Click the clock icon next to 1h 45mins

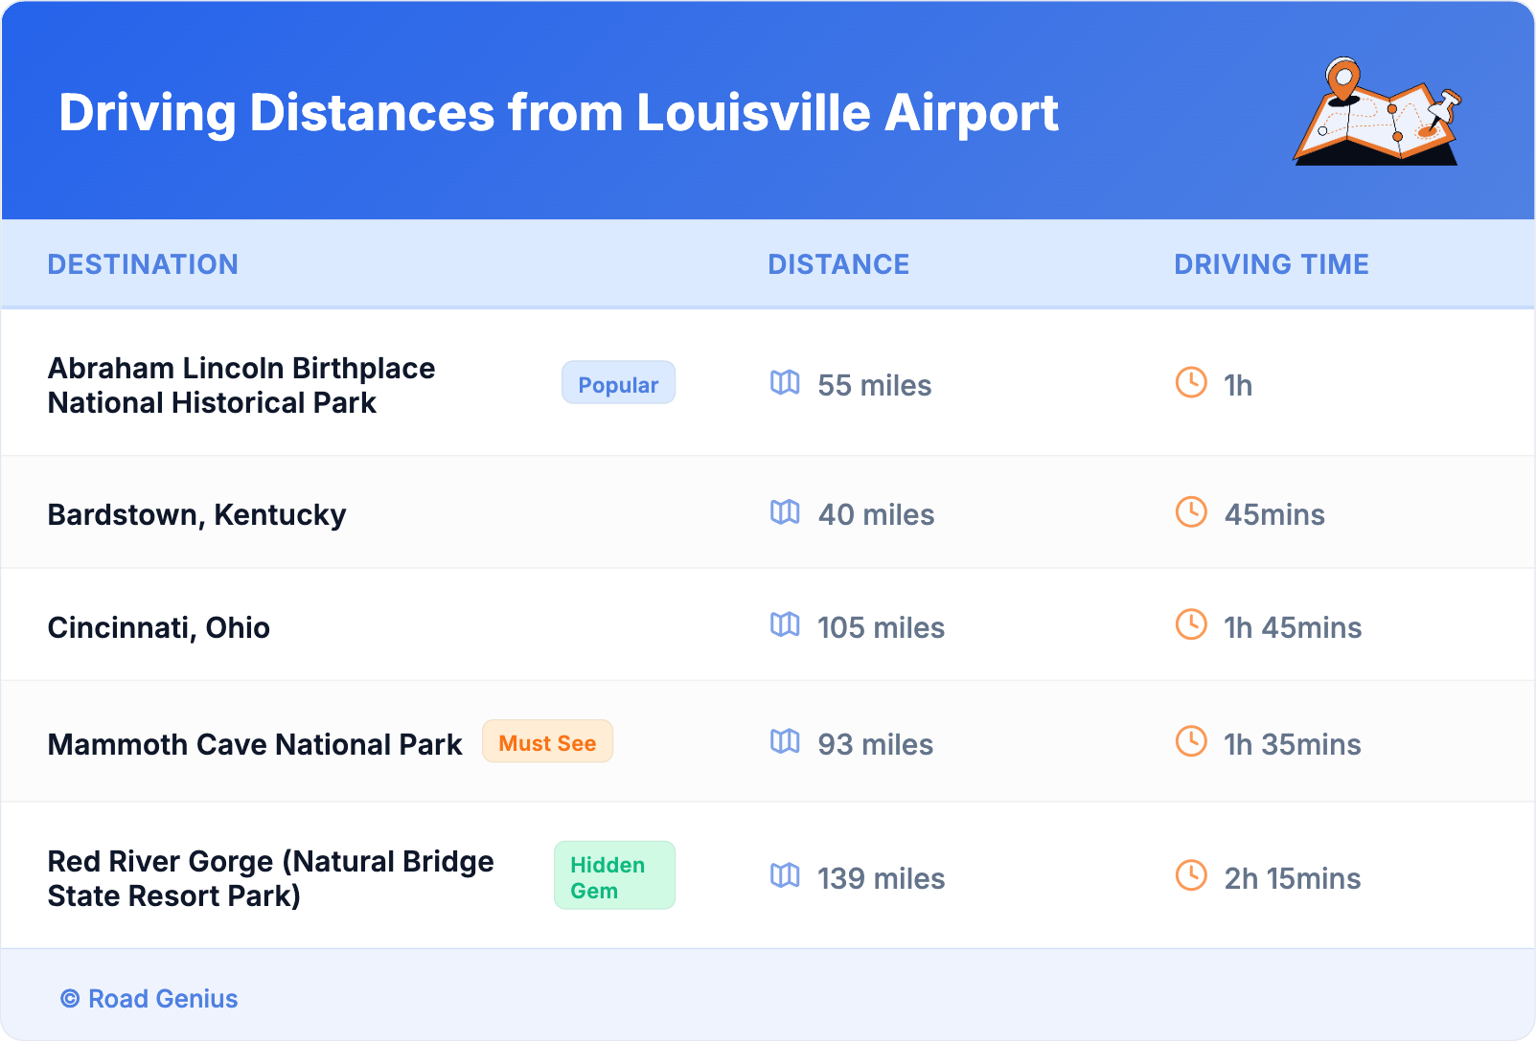[1191, 625]
